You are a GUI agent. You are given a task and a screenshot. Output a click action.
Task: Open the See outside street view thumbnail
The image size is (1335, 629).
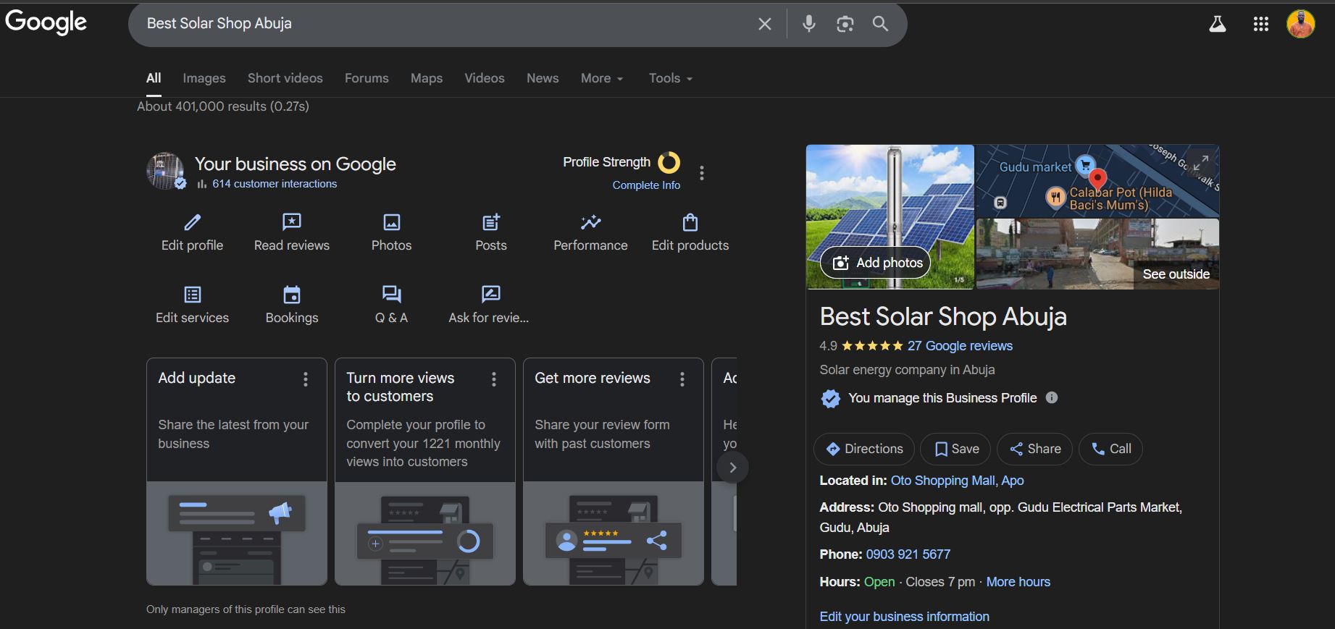[x=1097, y=254]
